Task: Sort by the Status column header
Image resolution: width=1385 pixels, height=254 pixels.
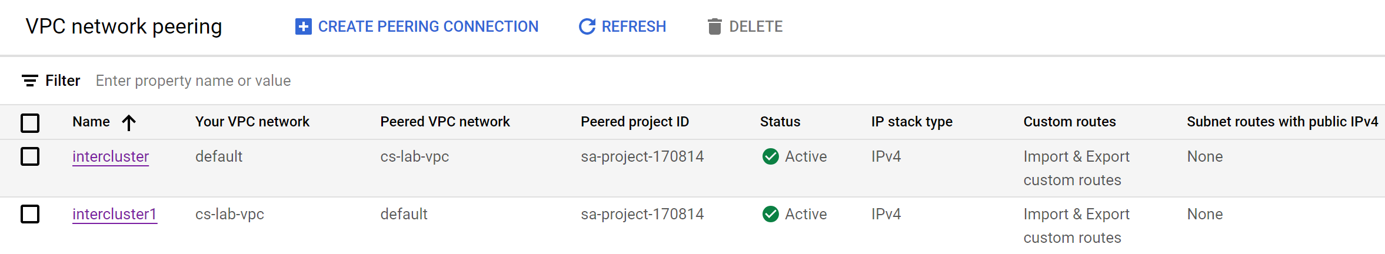Action: (780, 122)
